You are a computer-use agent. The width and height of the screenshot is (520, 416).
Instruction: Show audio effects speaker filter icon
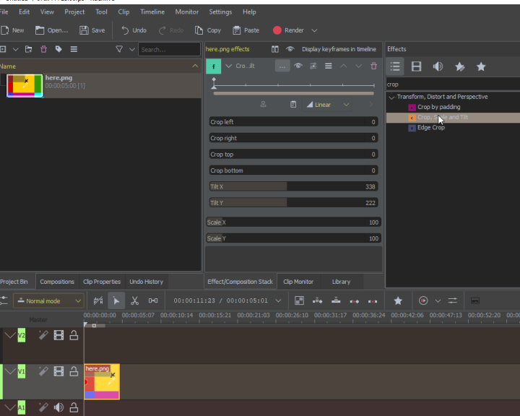click(438, 66)
